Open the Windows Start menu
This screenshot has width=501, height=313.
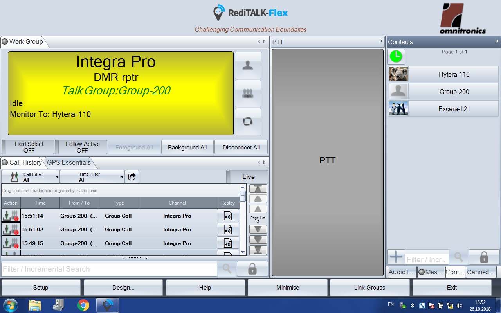coord(10,305)
